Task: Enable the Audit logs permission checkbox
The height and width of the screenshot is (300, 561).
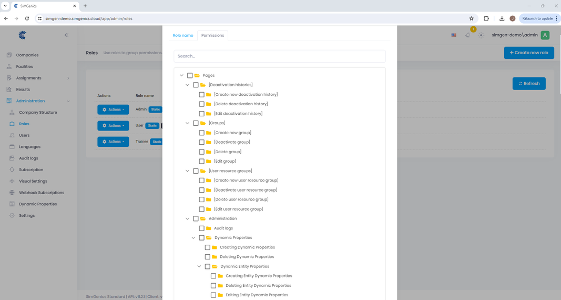Action: pyautogui.click(x=201, y=228)
